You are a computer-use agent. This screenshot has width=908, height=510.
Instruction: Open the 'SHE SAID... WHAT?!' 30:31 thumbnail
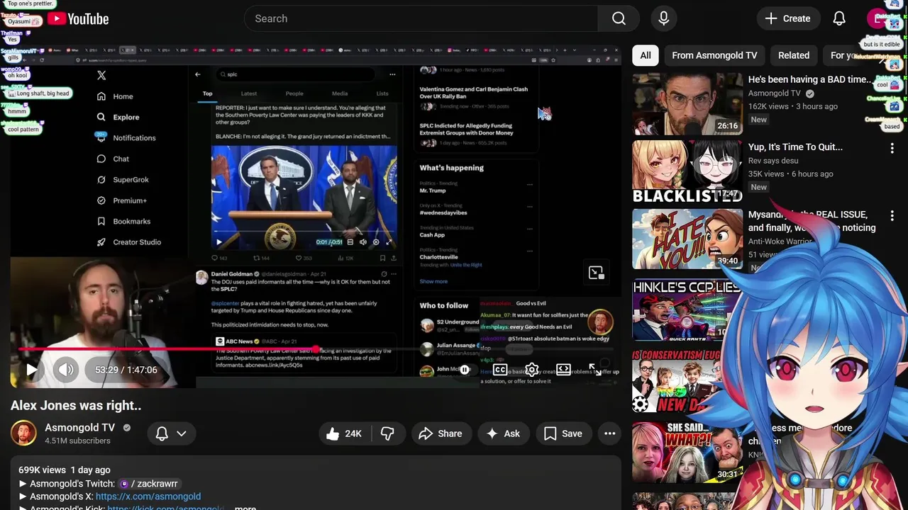click(687, 452)
